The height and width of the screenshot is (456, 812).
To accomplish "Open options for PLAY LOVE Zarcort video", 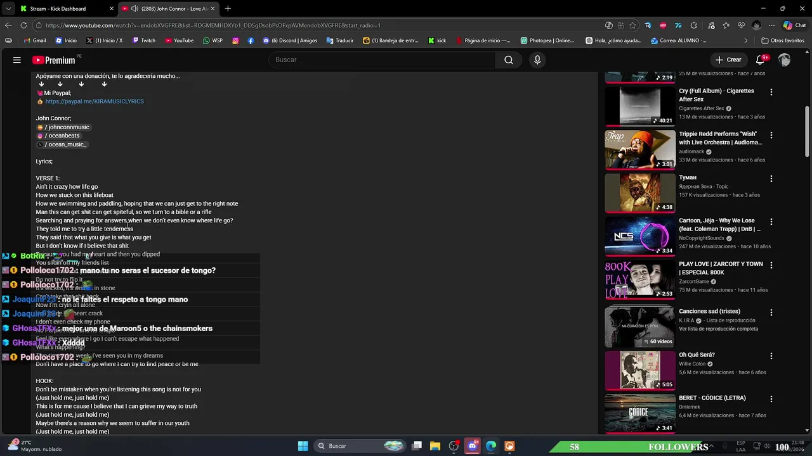I will [771, 265].
